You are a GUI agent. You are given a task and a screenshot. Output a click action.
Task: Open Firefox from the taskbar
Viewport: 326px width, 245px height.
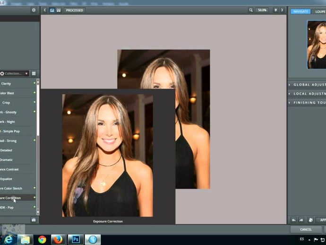(x=58, y=240)
